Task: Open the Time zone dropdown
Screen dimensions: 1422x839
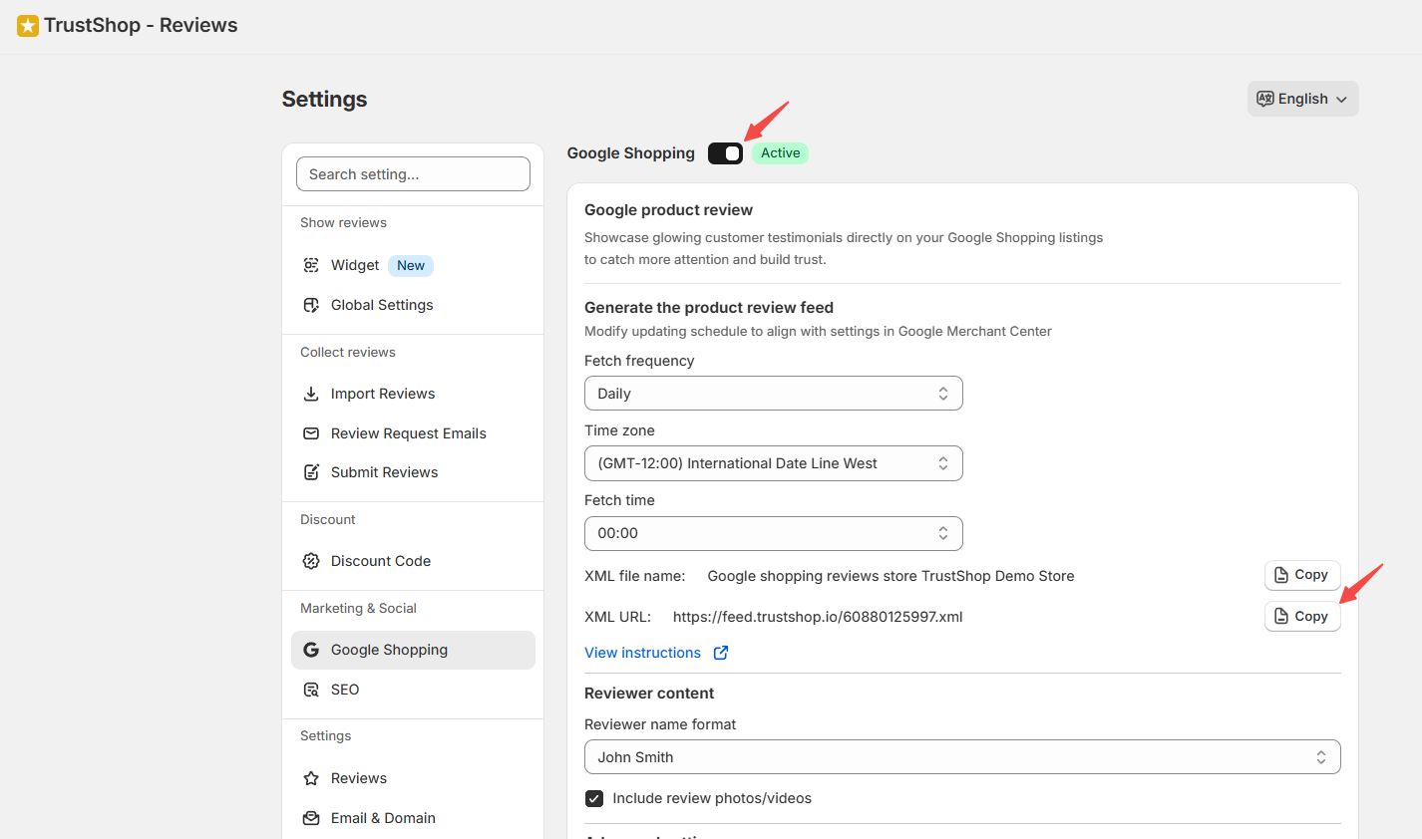Action: 773,463
